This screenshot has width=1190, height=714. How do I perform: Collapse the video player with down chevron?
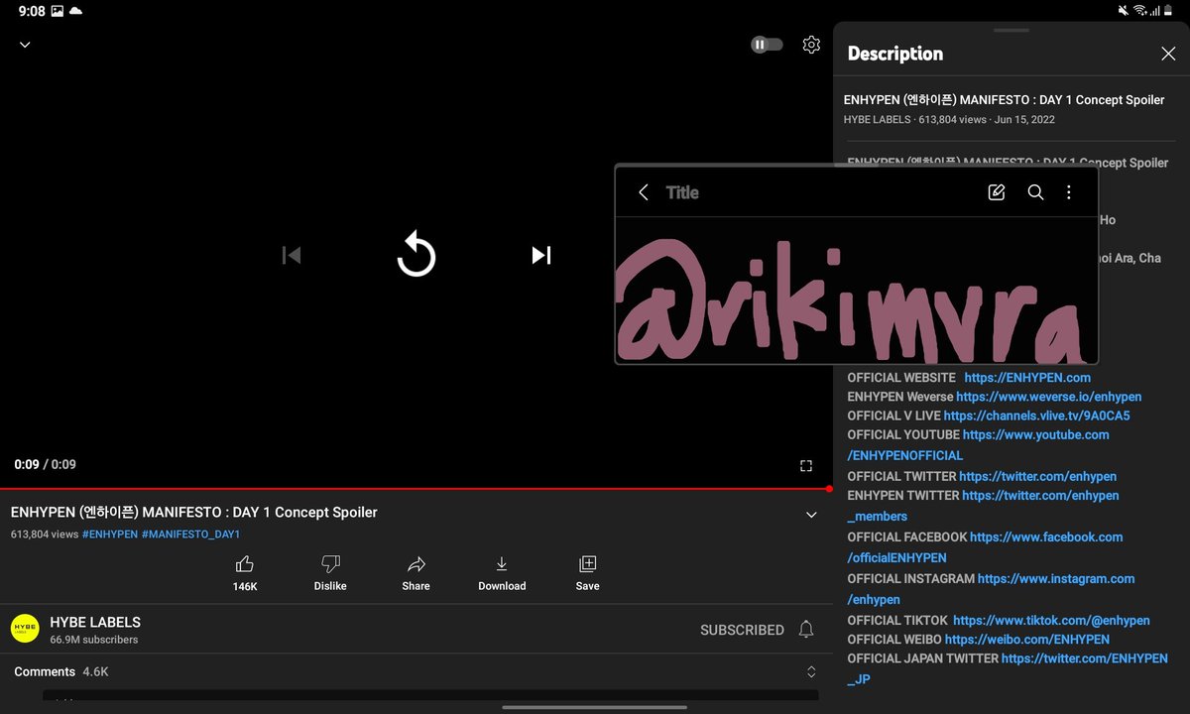25,45
